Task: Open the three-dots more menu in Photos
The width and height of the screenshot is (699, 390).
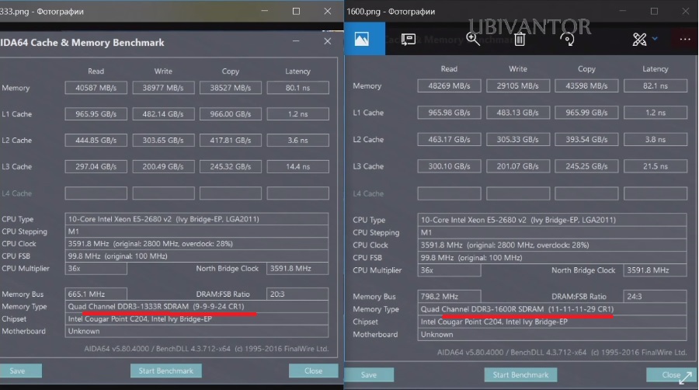Action: coord(685,39)
